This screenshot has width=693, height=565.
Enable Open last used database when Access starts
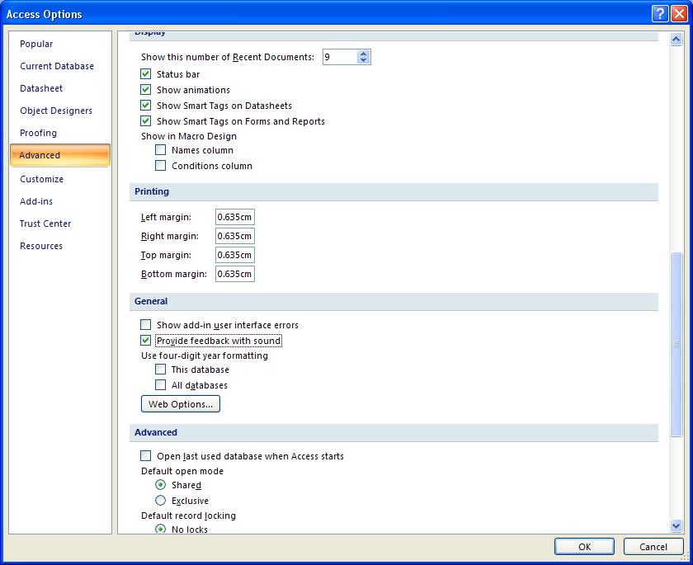[145, 456]
